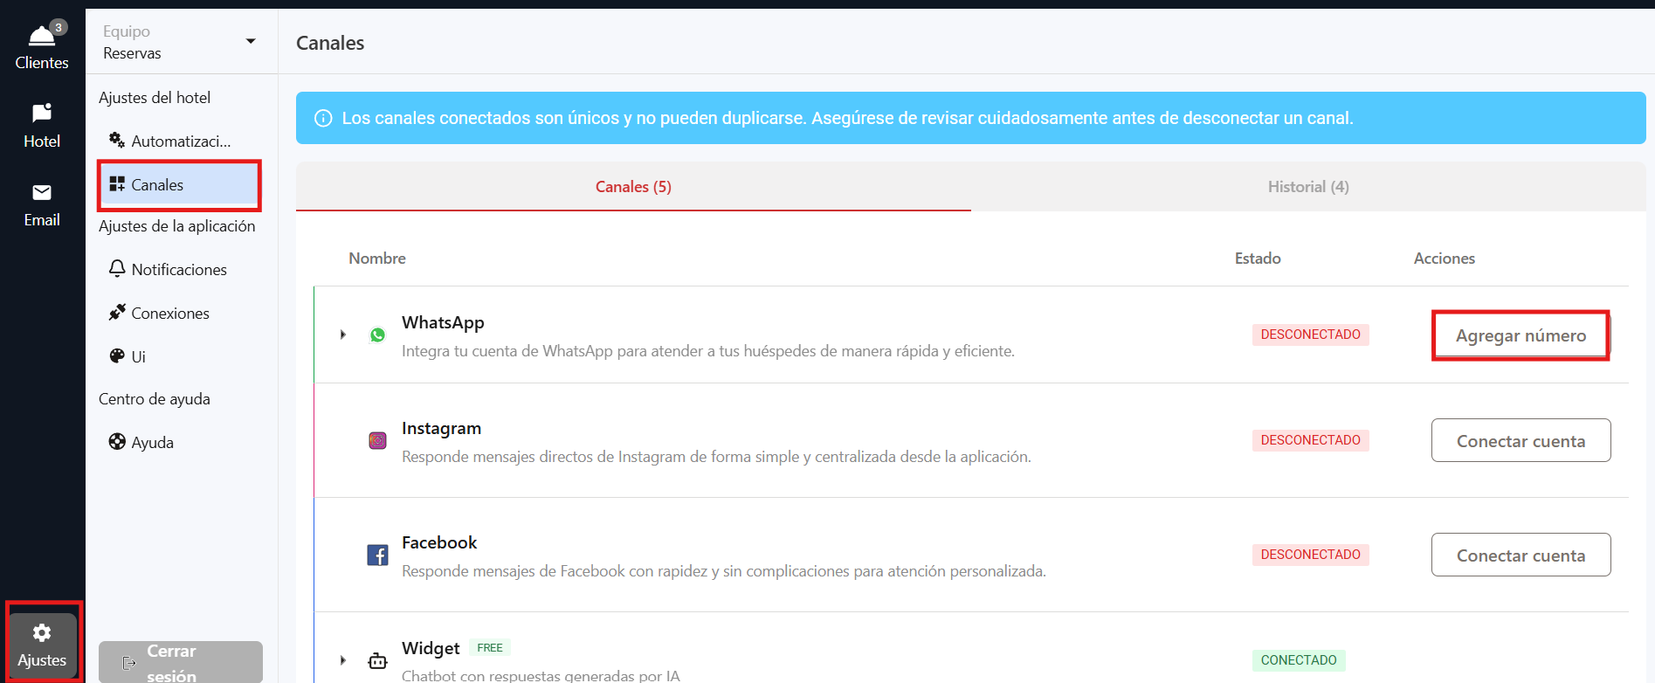Select the Canales (5) tab
The height and width of the screenshot is (683, 1655).
pyautogui.click(x=633, y=187)
